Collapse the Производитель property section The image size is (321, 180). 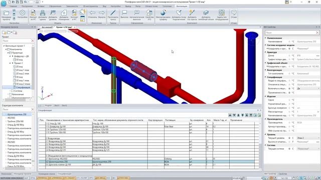click(x=265, y=119)
